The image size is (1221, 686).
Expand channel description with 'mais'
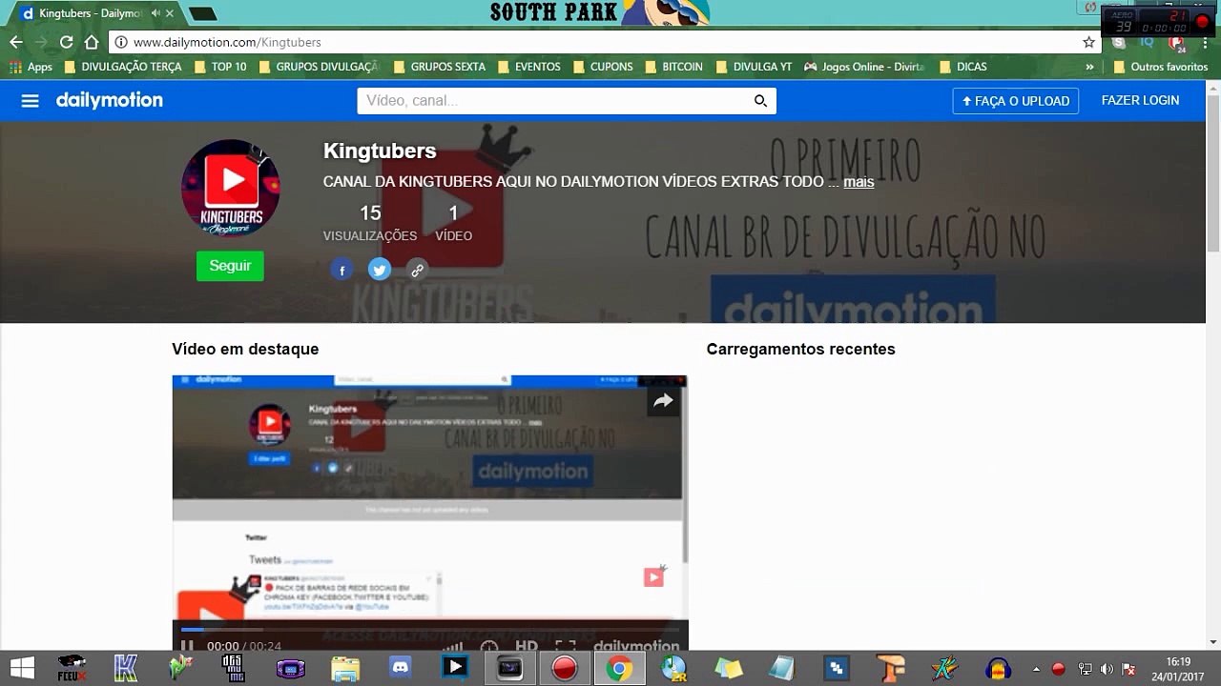point(859,181)
